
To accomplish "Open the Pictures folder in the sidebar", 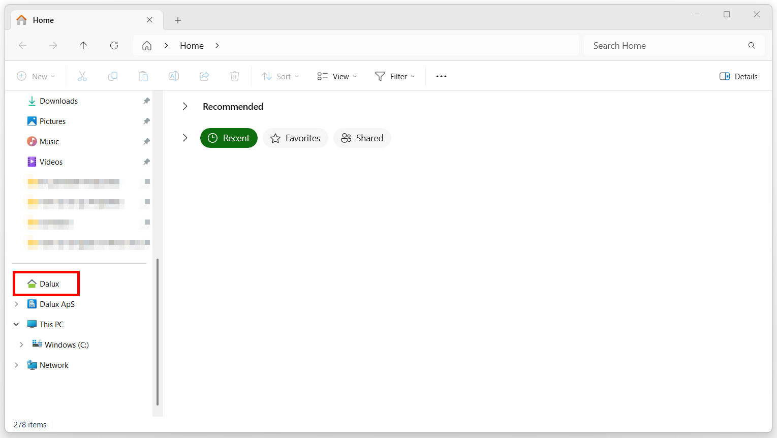I will tap(52, 121).
